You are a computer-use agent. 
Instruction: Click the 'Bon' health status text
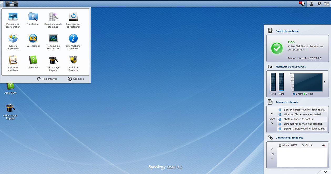click(291, 42)
